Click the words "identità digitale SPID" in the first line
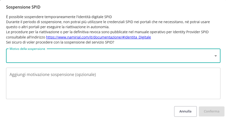Screen dimensions: 226x118 94,17
